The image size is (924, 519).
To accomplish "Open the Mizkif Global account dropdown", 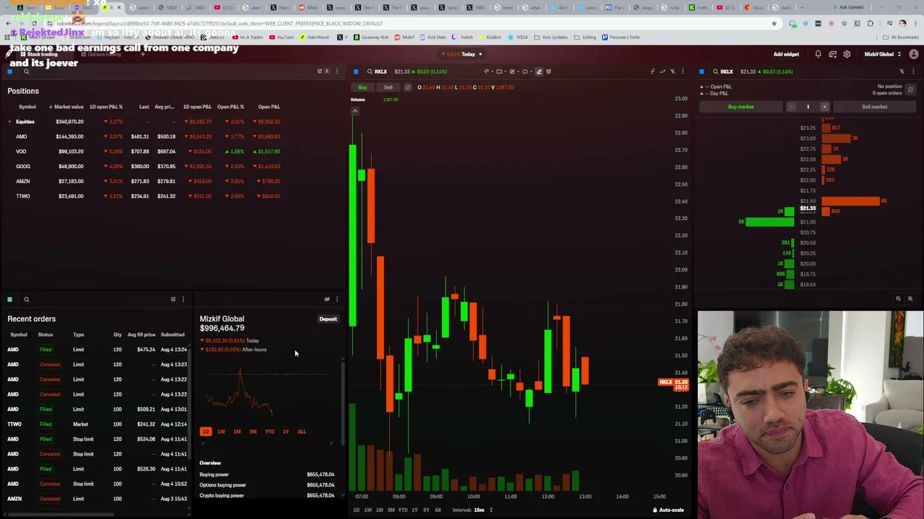I will 883,54.
